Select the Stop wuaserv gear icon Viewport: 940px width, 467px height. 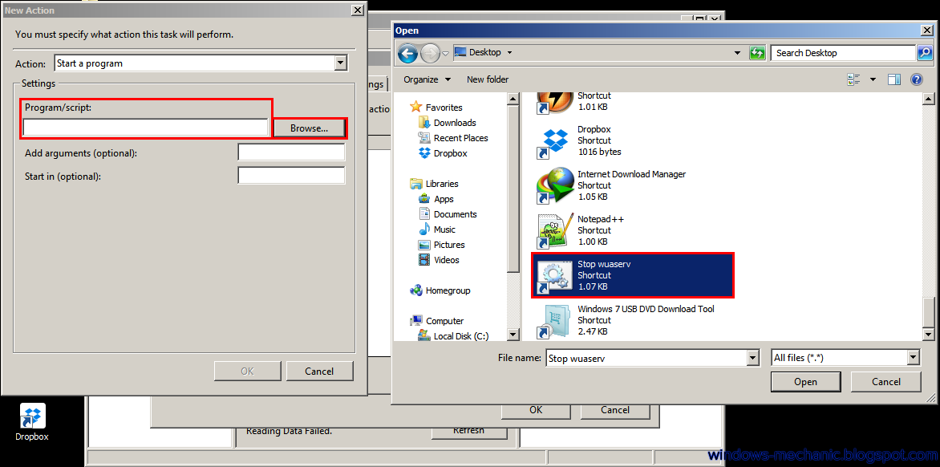tap(554, 276)
